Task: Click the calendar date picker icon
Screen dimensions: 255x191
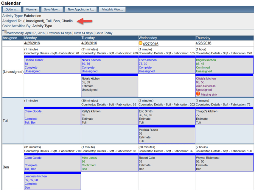Action: pos(4,32)
